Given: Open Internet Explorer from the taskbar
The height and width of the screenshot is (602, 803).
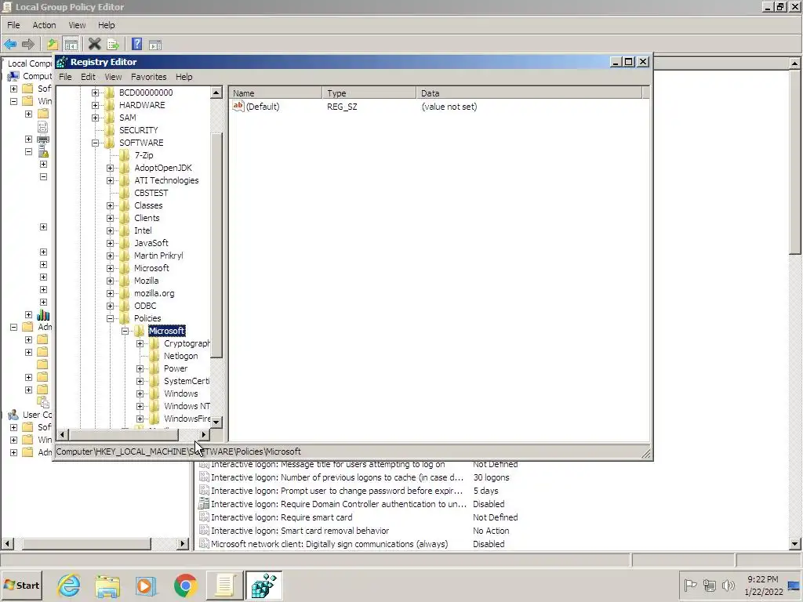Looking at the screenshot, I should [x=69, y=585].
